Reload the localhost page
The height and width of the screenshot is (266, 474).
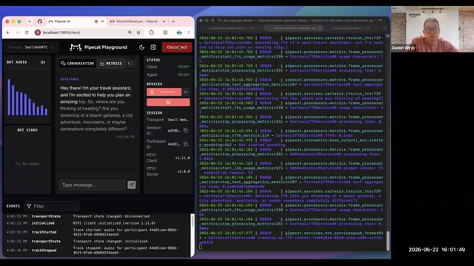(x=27, y=33)
